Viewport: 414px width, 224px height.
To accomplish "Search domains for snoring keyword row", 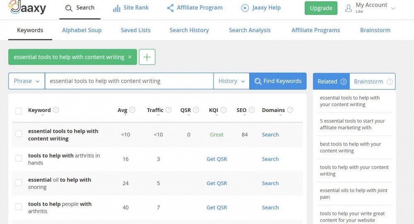I will [x=270, y=183].
